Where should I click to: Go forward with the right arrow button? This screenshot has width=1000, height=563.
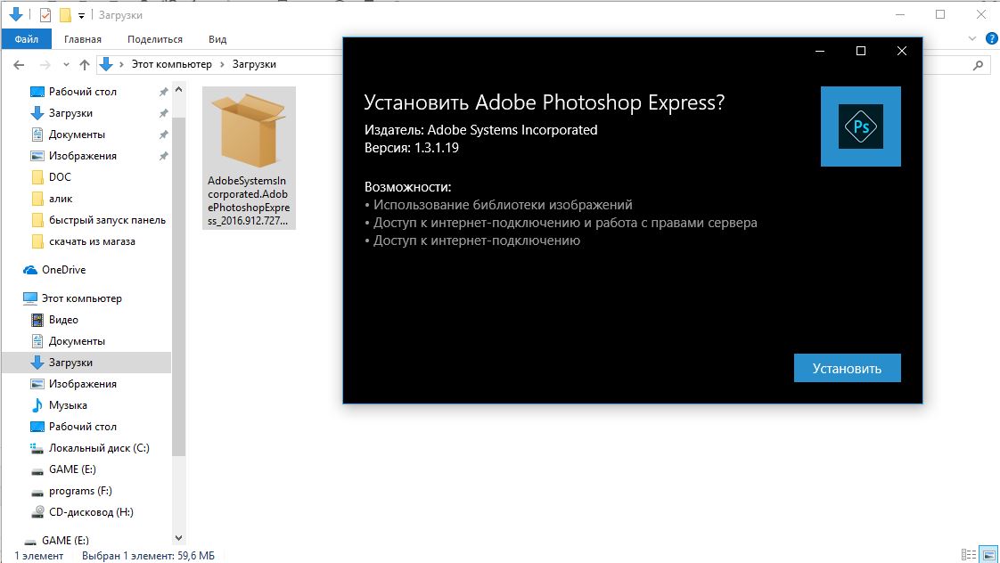(x=45, y=64)
